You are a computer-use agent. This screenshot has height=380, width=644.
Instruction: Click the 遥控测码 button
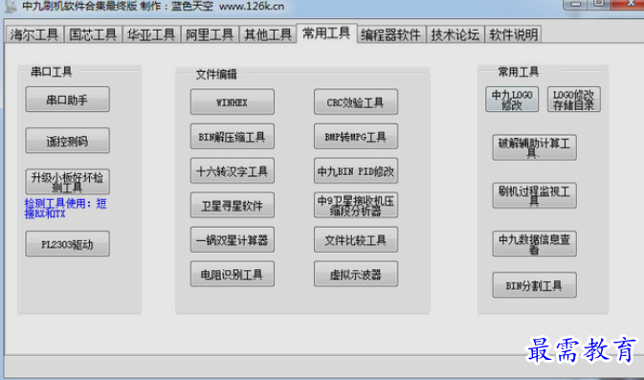(x=67, y=141)
